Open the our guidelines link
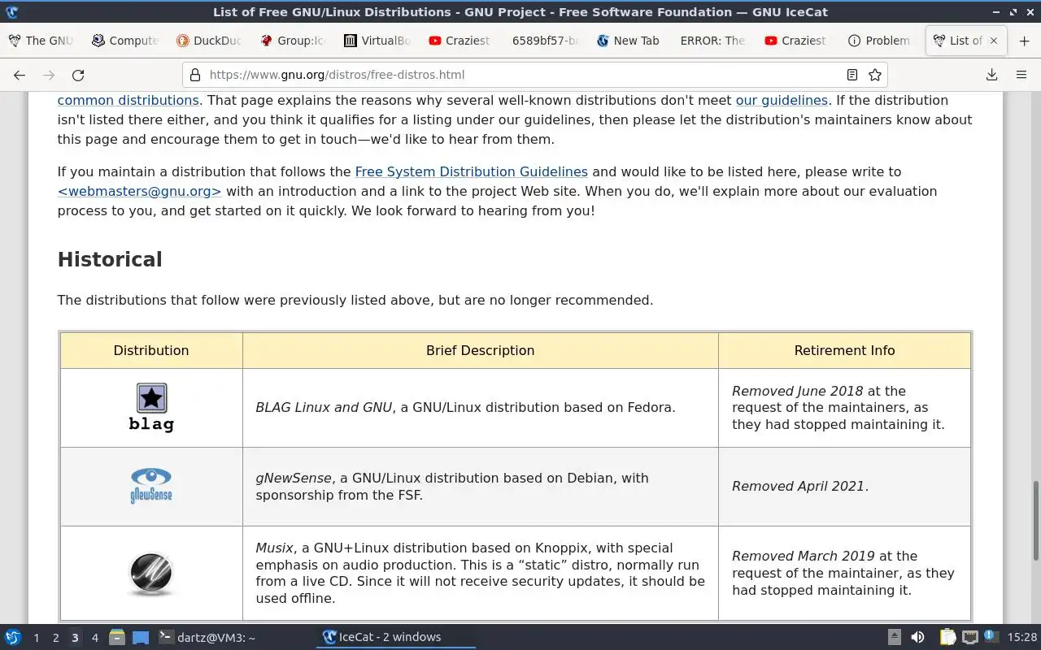1041x650 pixels. coord(782,100)
